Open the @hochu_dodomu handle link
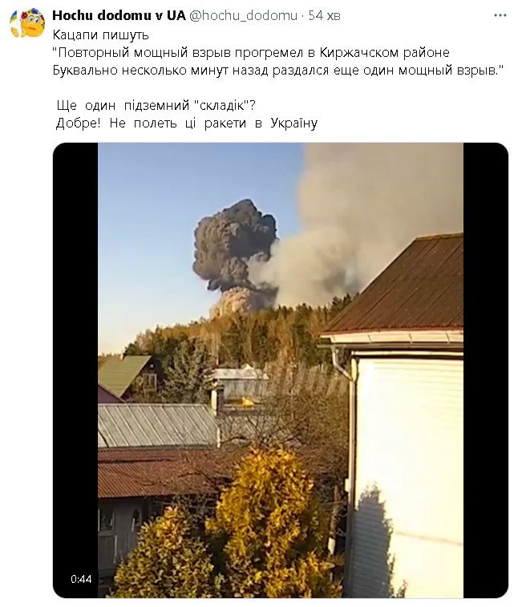 tap(243, 15)
